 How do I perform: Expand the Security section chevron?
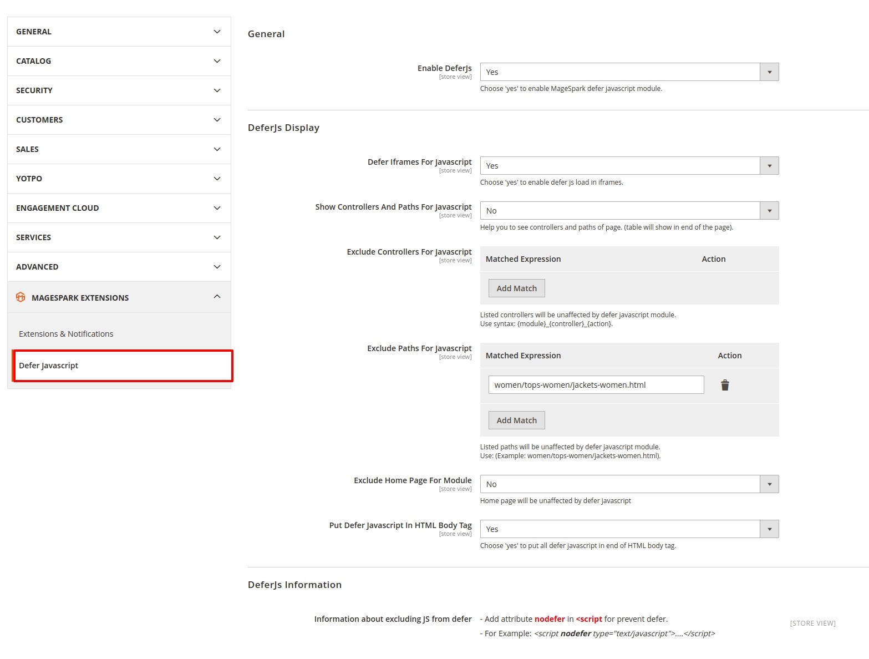(x=217, y=90)
